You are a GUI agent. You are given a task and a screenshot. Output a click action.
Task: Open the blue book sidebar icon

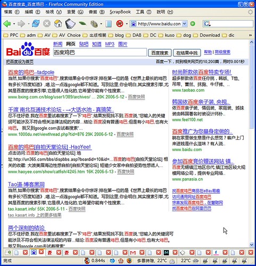(x=109, y=23)
